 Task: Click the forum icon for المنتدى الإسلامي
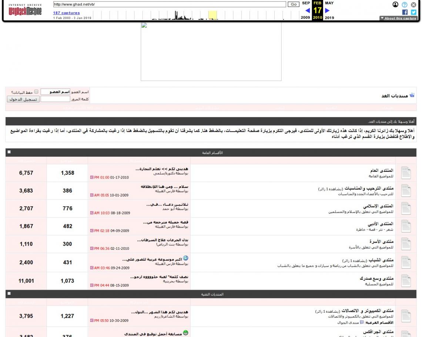406,208
